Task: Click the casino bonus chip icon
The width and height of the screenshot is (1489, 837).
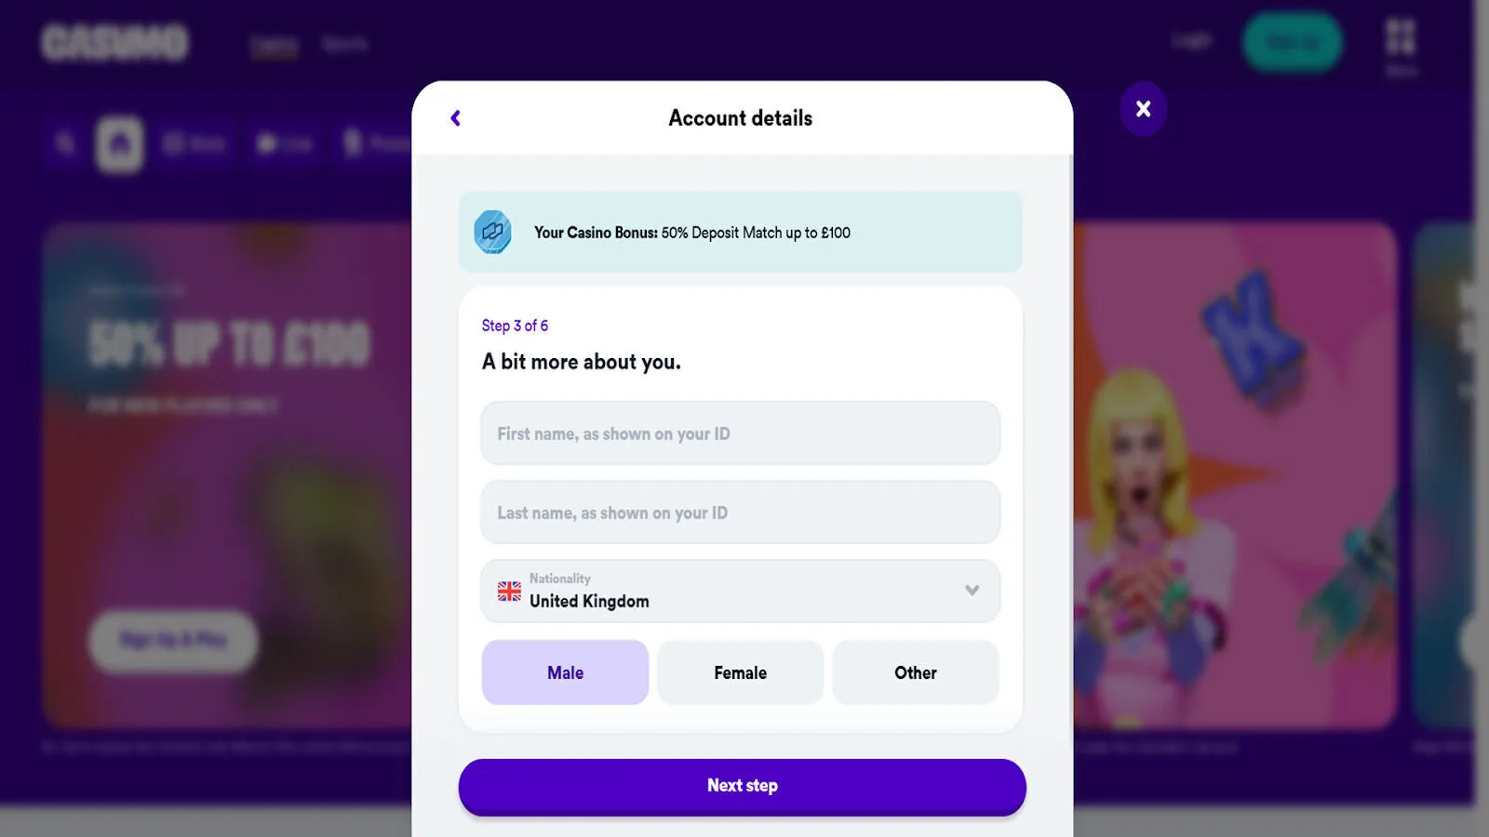Action: (493, 232)
